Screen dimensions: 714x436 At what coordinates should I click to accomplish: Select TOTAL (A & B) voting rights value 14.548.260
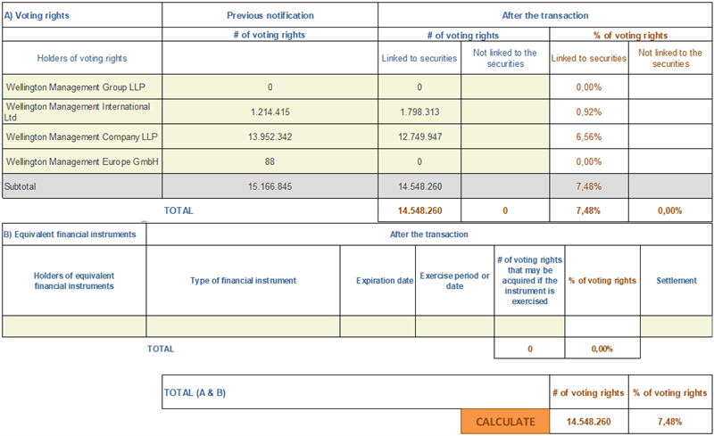[x=589, y=422]
